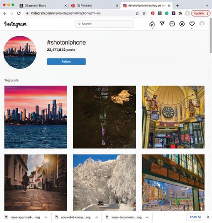This screenshot has height=223, width=212.
Task: Click share icon in address bar
Action: (x=137, y=13)
